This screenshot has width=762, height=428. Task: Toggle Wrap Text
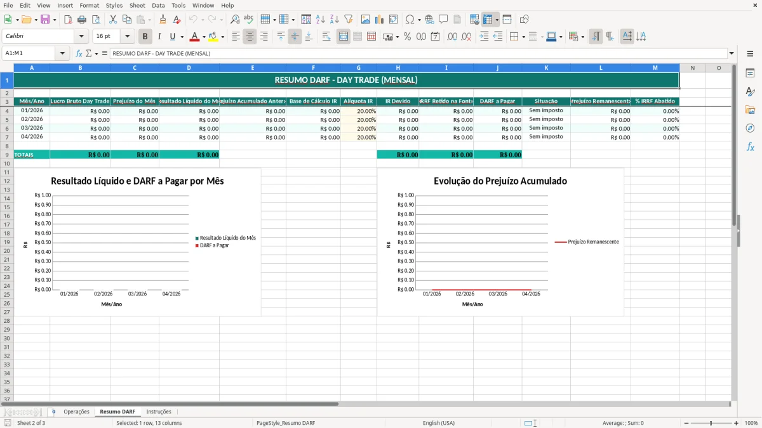point(326,37)
